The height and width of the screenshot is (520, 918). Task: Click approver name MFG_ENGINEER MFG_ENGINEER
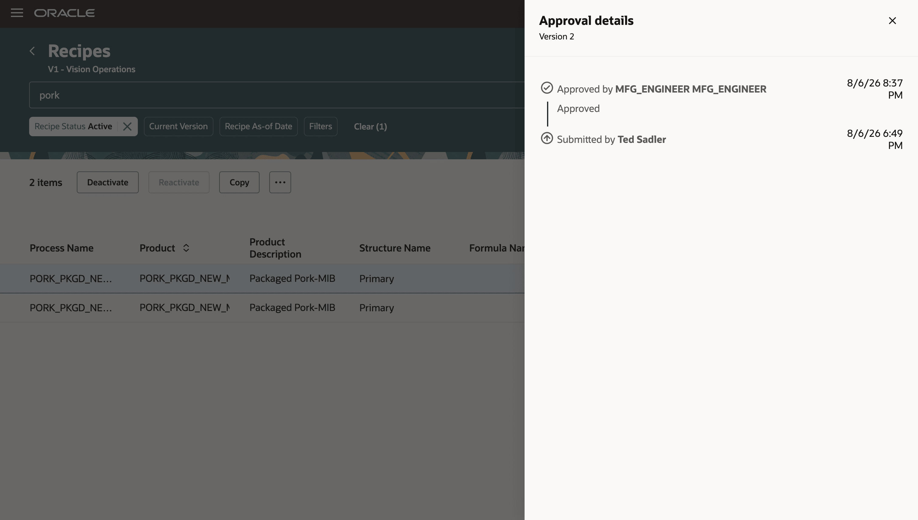pyautogui.click(x=691, y=89)
